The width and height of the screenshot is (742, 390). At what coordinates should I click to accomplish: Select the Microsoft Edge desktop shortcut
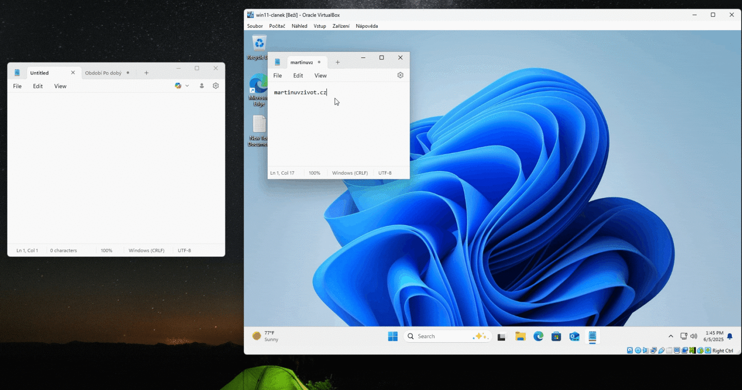pos(258,90)
